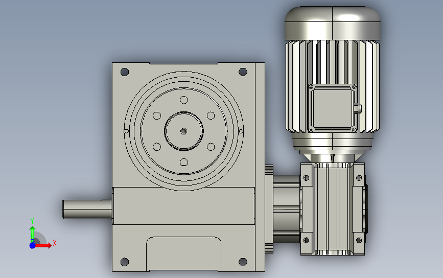
Task: Select the top-left mounting hole of the housing
Action: (x=125, y=72)
